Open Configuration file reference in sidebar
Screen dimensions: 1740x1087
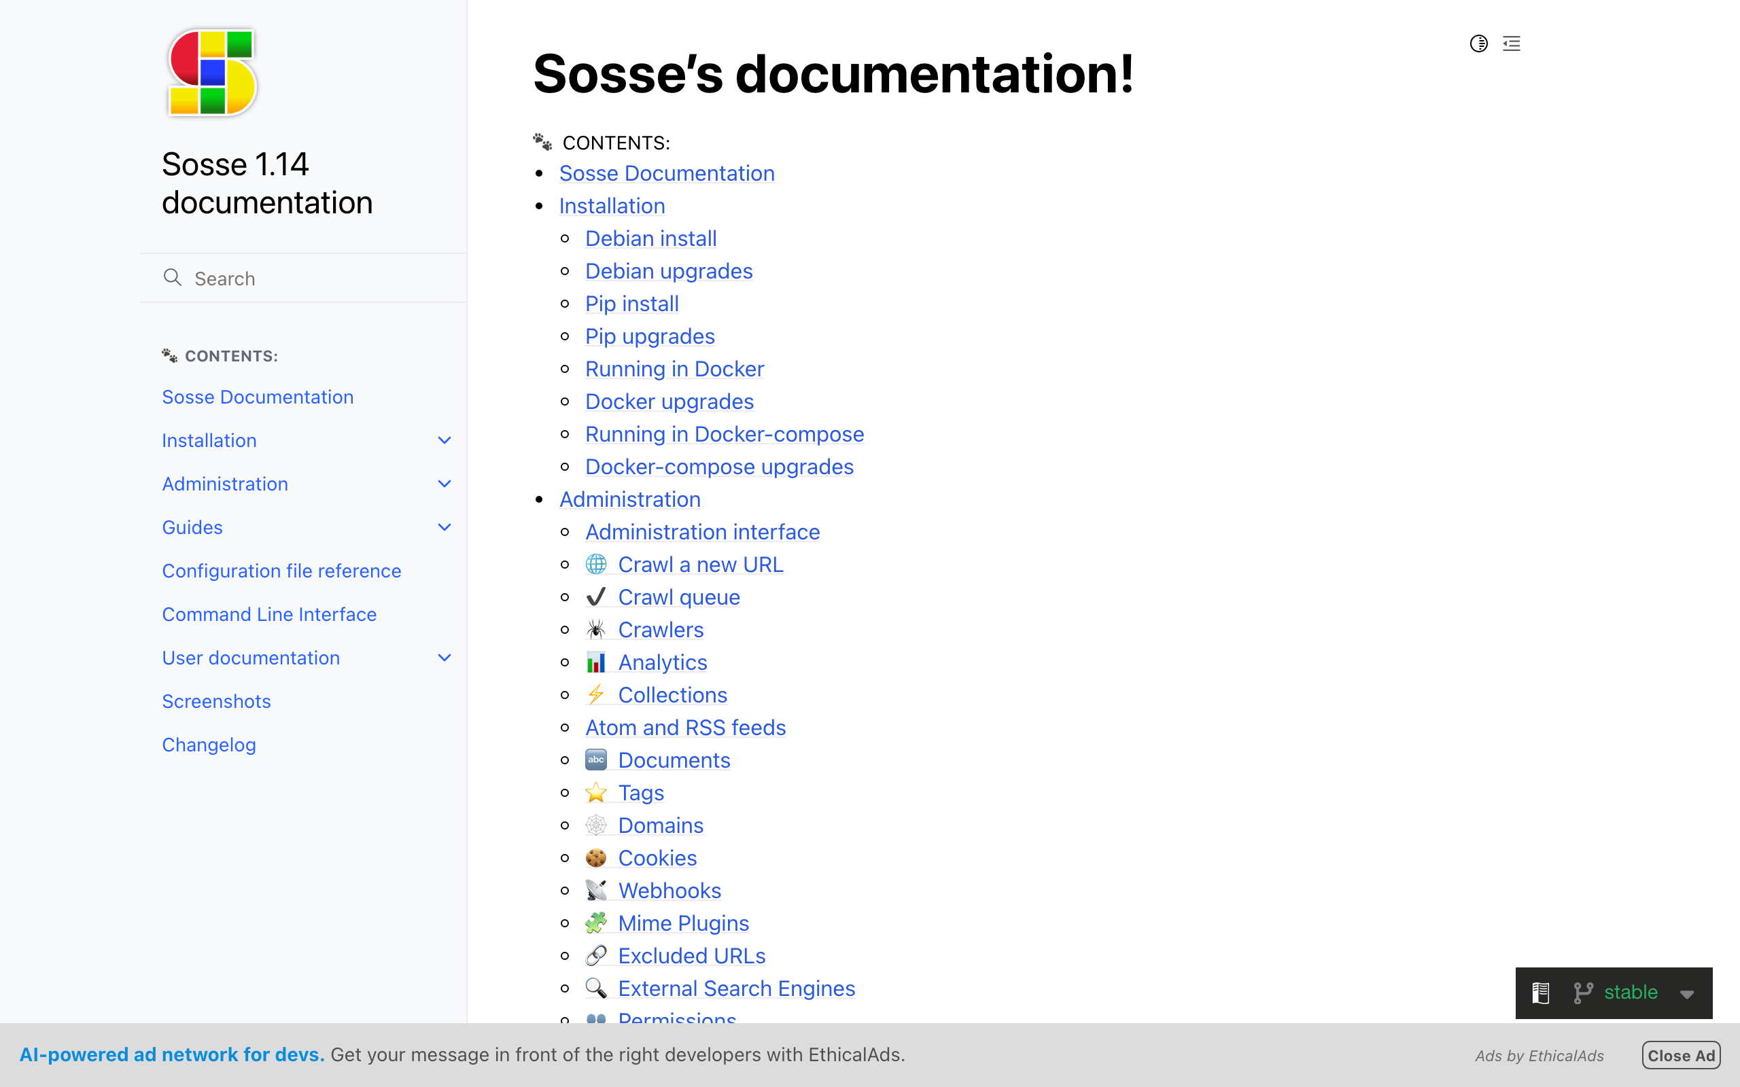pyautogui.click(x=281, y=571)
